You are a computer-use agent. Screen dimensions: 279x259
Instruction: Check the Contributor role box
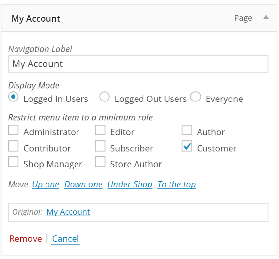14,146
